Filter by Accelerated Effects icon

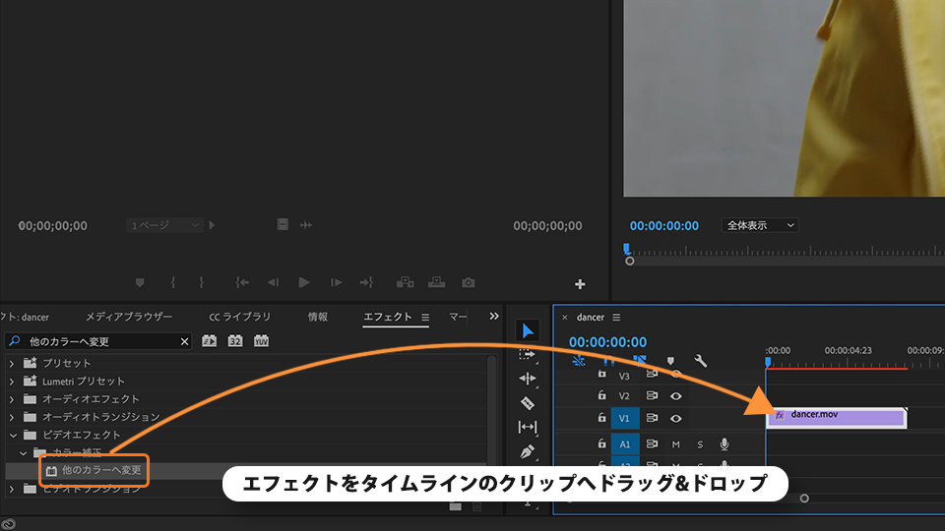pos(209,341)
